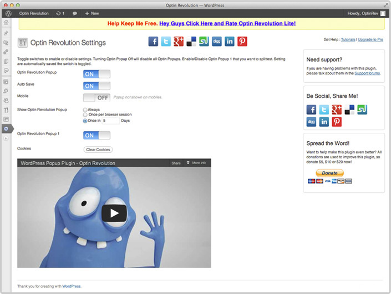The width and height of the screenshot is (391, 294).
Task: Open the Appearance icon in admin sidebar
Action: coord(6,82)
